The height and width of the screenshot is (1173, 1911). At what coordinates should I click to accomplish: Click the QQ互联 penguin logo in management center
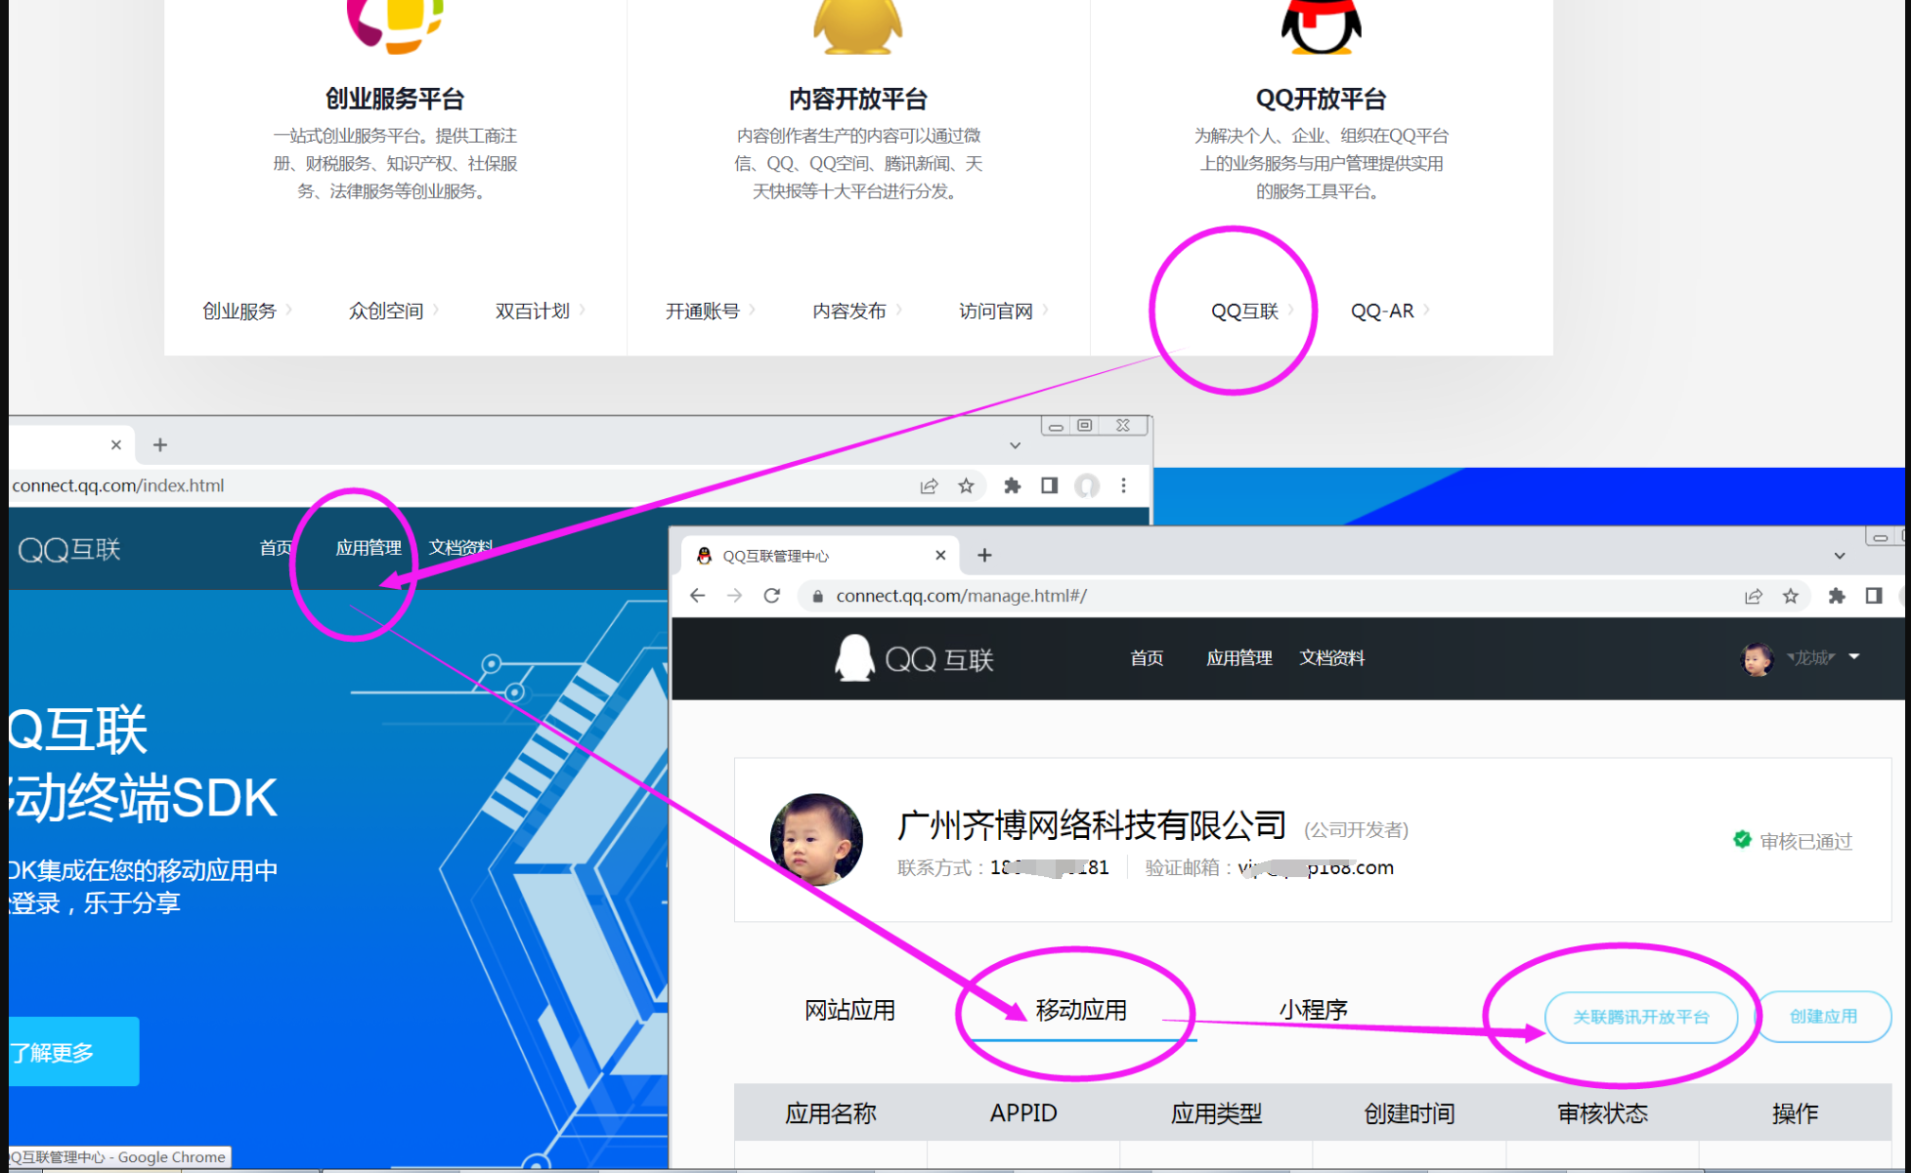tap(914, 658)
